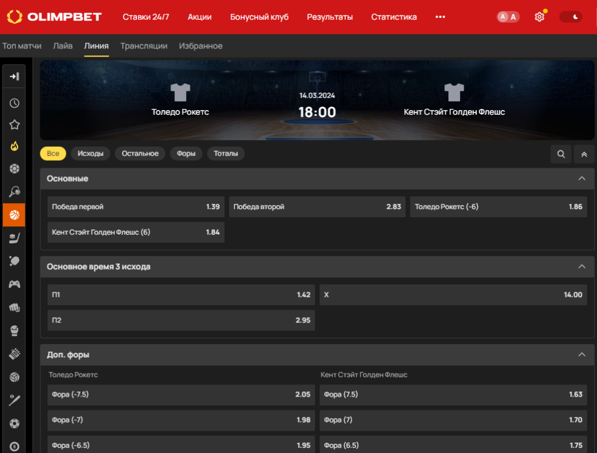
Task: Select the table tennis icon
Action: pyautogui.click(x=14, y=261)
